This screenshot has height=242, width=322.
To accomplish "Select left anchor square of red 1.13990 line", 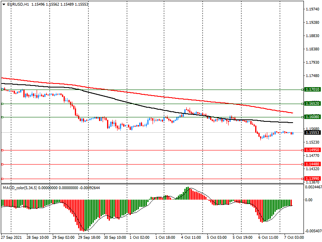I will coord(2,179).
